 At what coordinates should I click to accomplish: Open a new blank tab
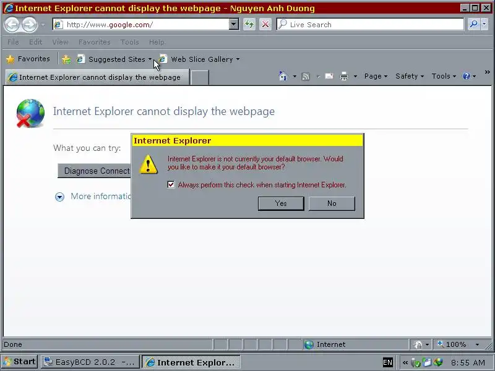pyautogui.click(x=200, y=78)
